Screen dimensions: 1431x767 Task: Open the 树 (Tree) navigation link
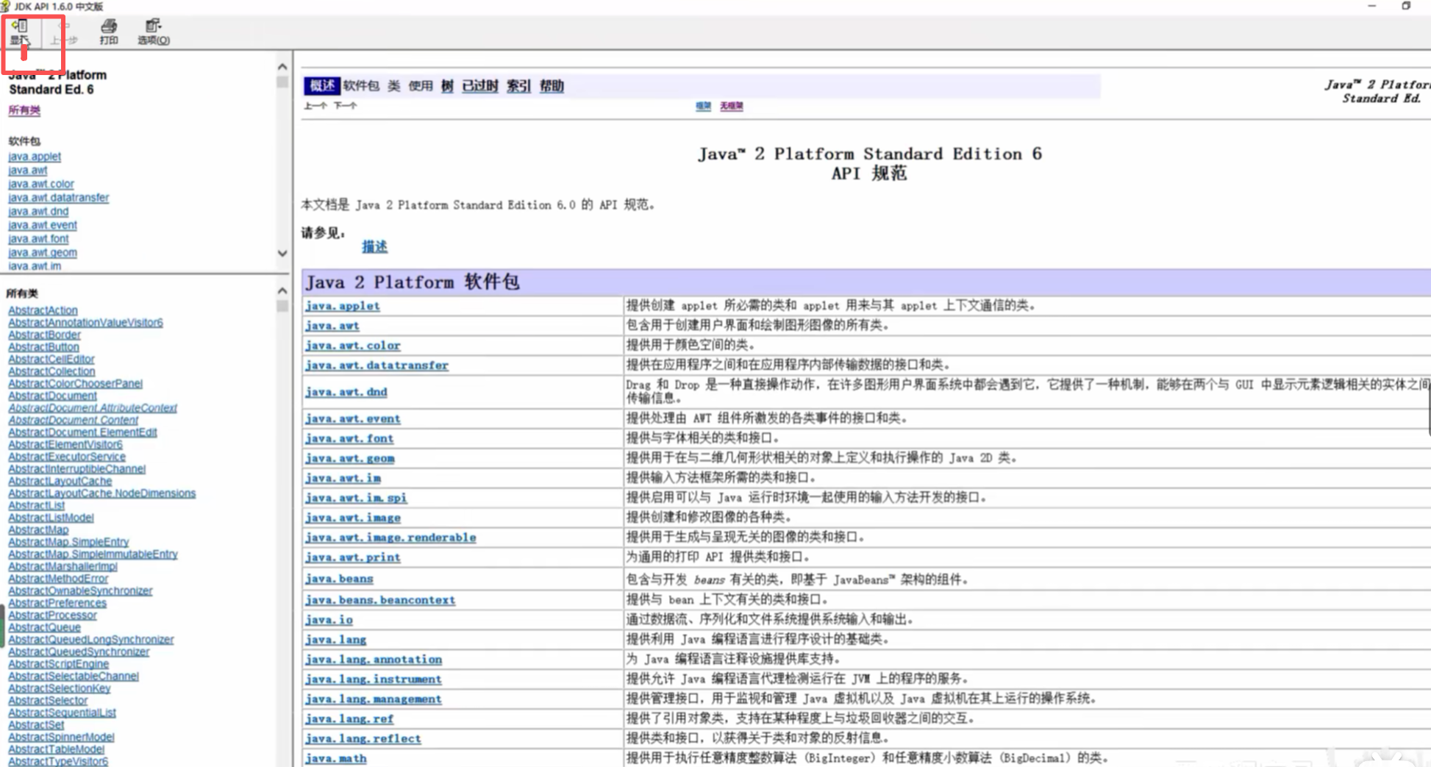446,85
